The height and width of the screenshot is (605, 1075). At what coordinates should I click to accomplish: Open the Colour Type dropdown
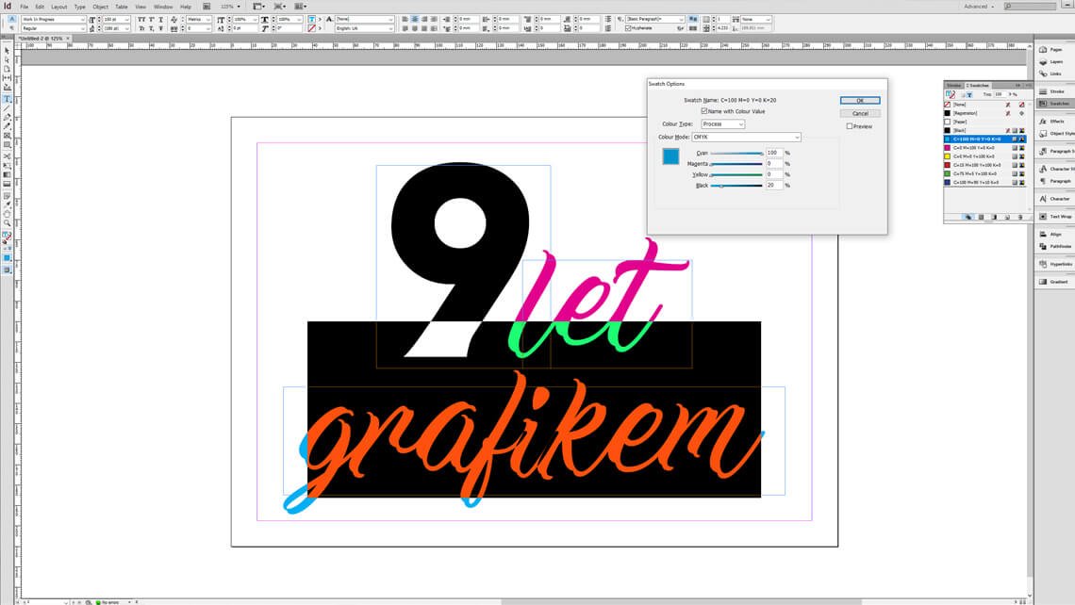[722, 124]
